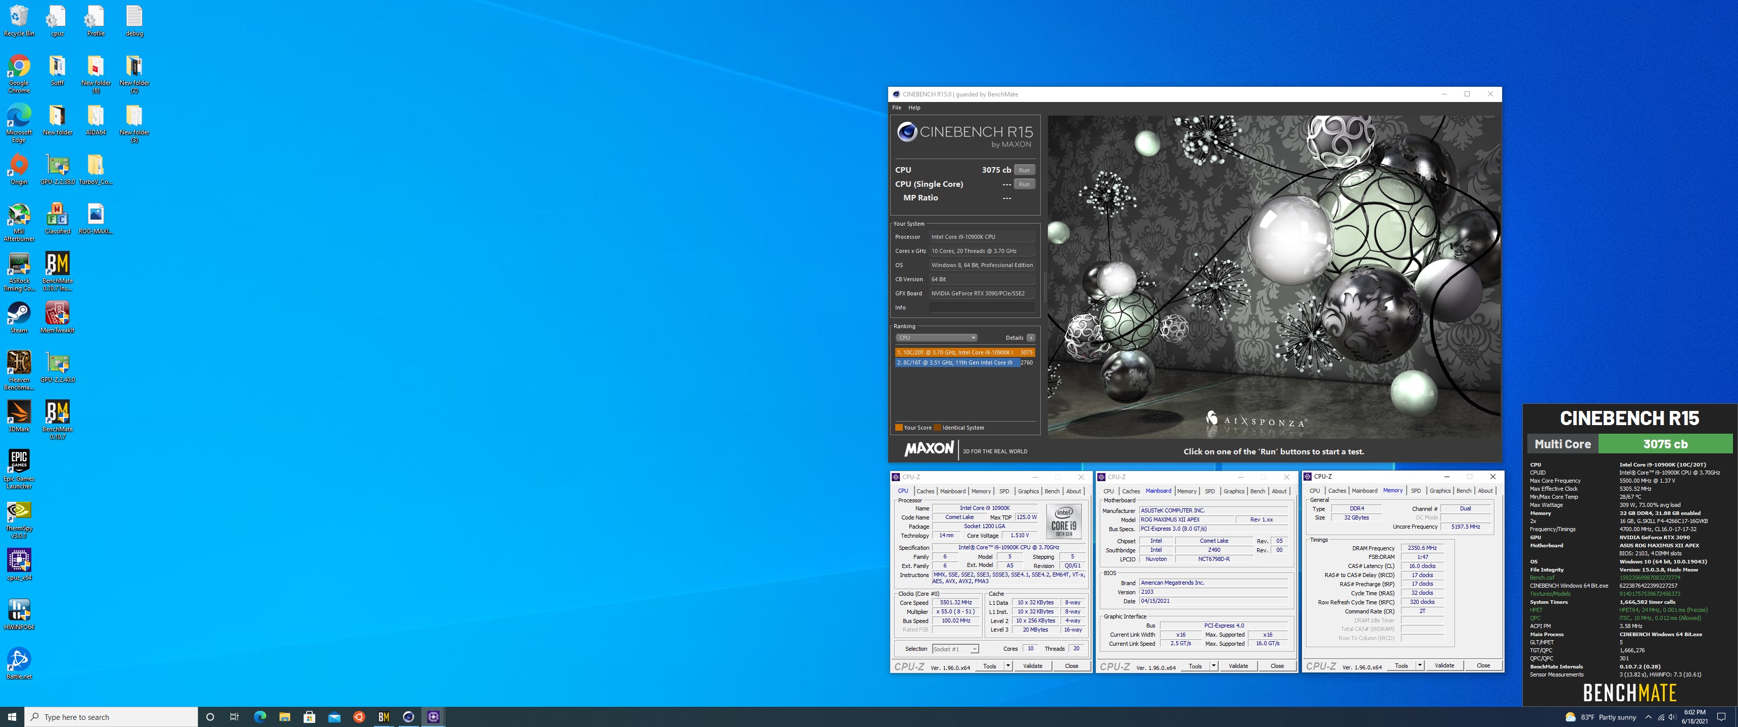Open AIDA64 folder on desktop
The width and height of the screenshot is (1738, 727).
[x=96, y=120]
